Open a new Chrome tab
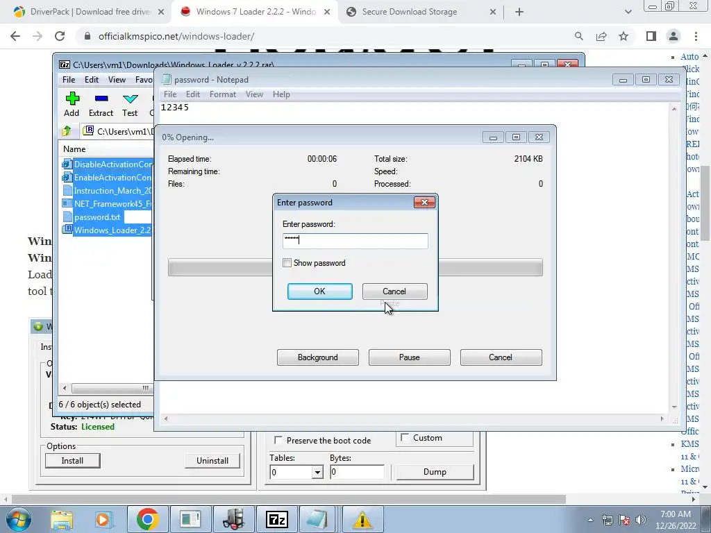This screenshot has width=711, height=533. 519,12
